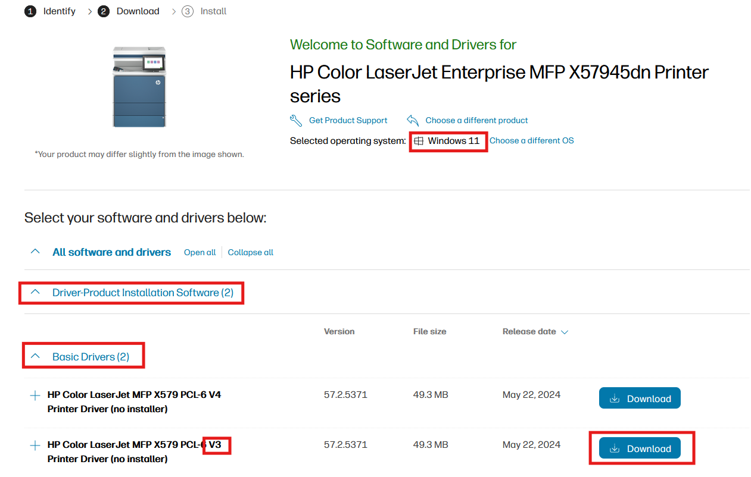The width and height of the screenshot is (751, 477).
Task: Click the step 3 Install circle icon
Action: (188, 11)
